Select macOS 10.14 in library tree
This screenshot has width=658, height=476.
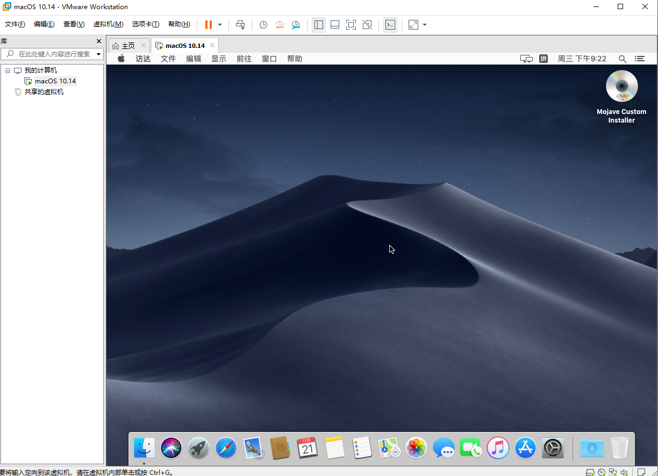tap(55, 81)
